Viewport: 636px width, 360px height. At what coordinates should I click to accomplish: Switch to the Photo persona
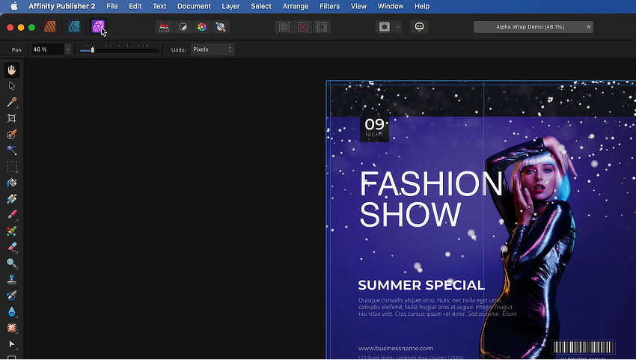click(98, 27)
